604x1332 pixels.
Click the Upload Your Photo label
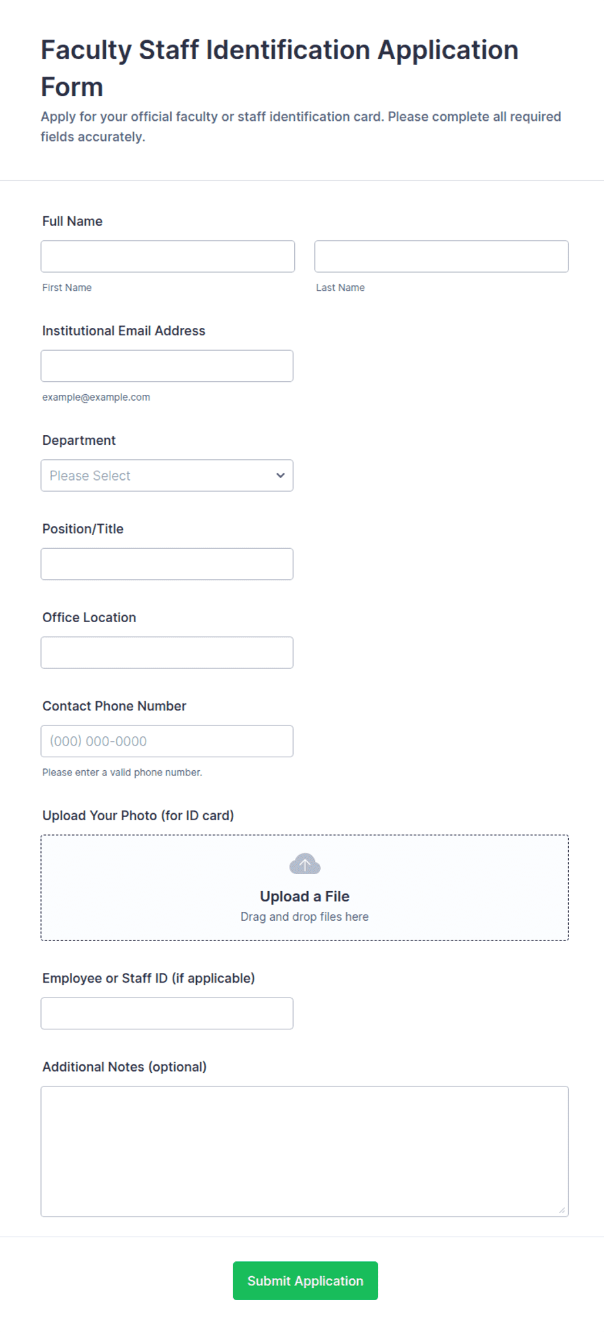(138, 816)
